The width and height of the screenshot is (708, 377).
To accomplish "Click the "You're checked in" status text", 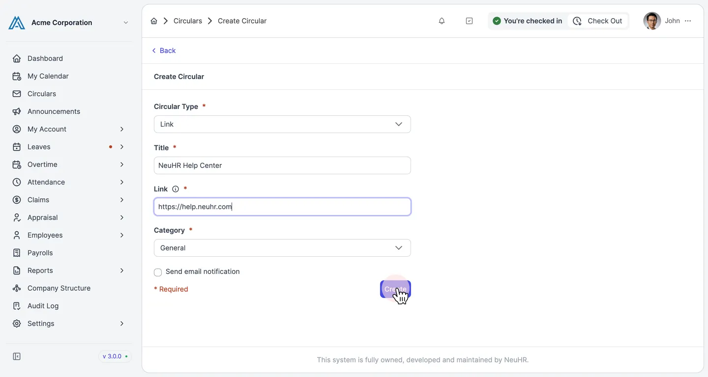I will 533,21.
